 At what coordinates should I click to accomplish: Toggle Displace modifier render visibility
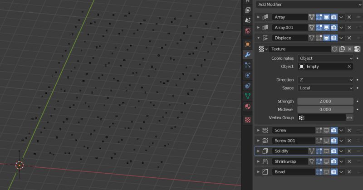pos(334,38)
